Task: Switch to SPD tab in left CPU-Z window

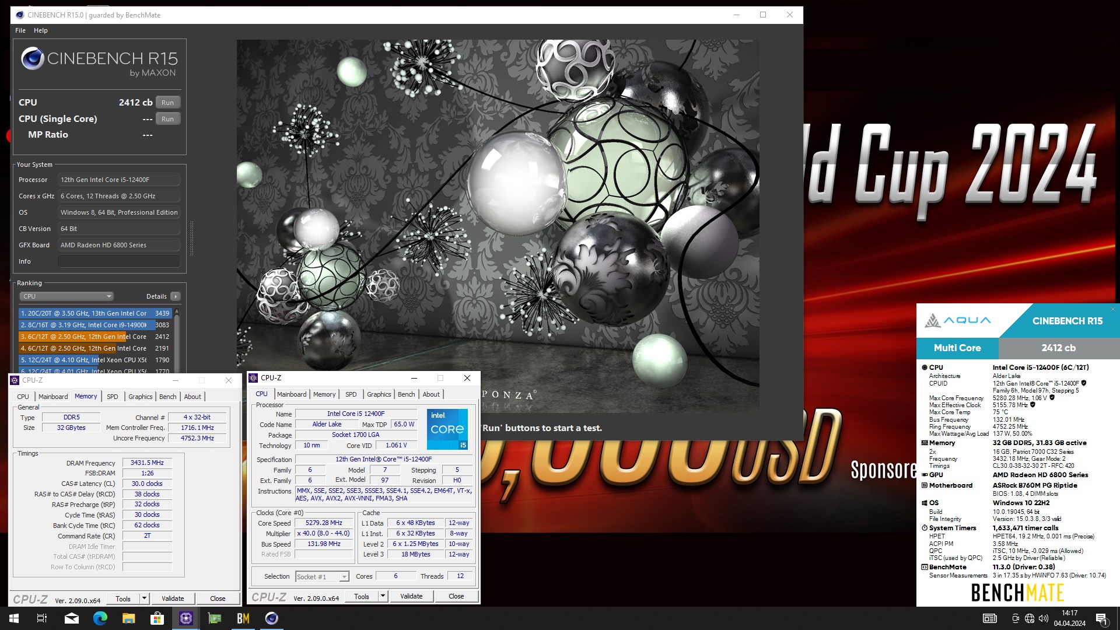Action: coord(113,397)
